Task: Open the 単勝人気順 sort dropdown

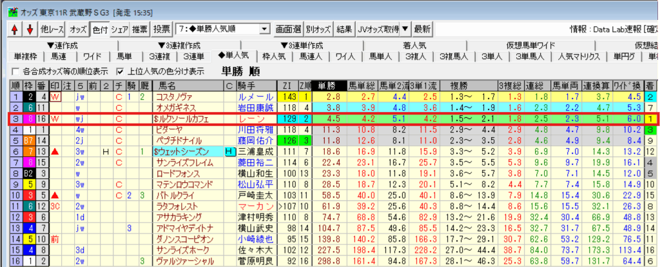Action: [265, 30]
